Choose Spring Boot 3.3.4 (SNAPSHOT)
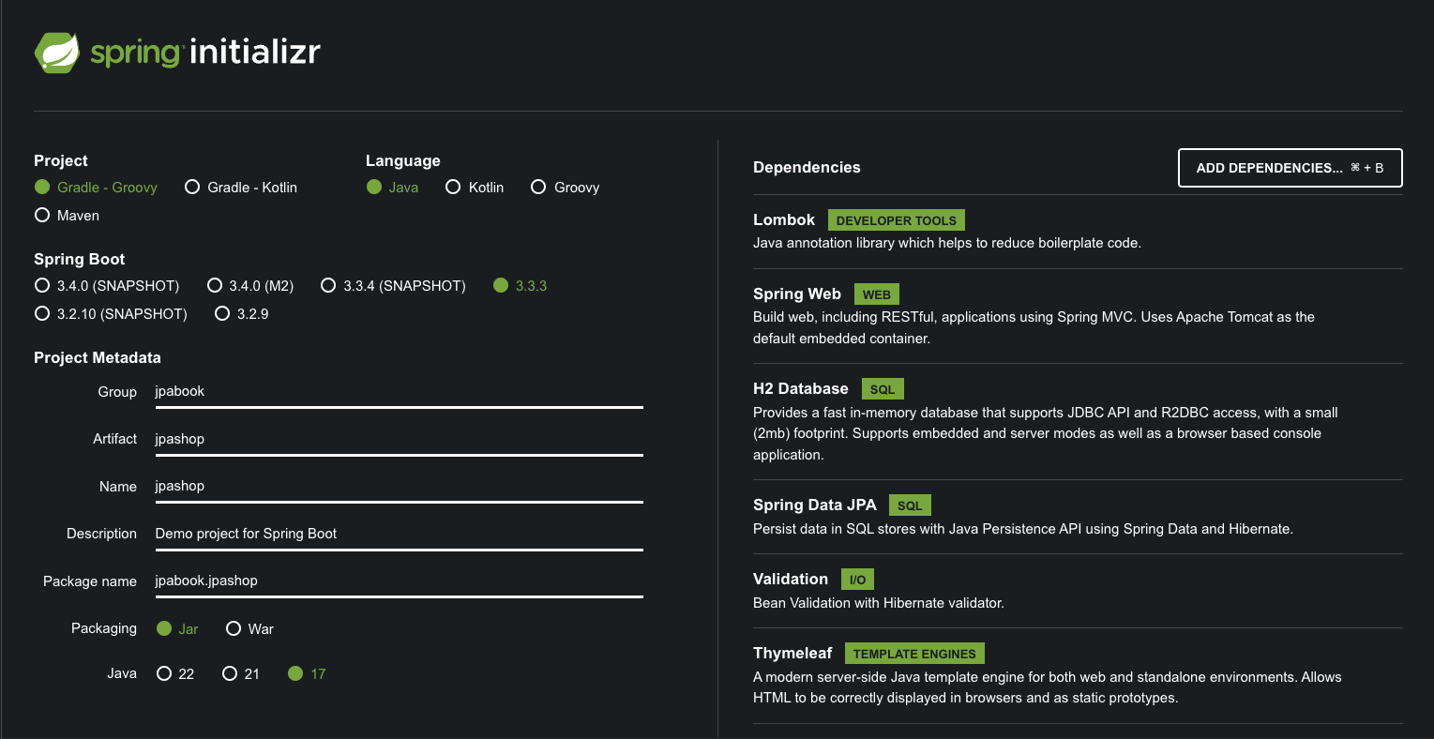 point(393,286)
